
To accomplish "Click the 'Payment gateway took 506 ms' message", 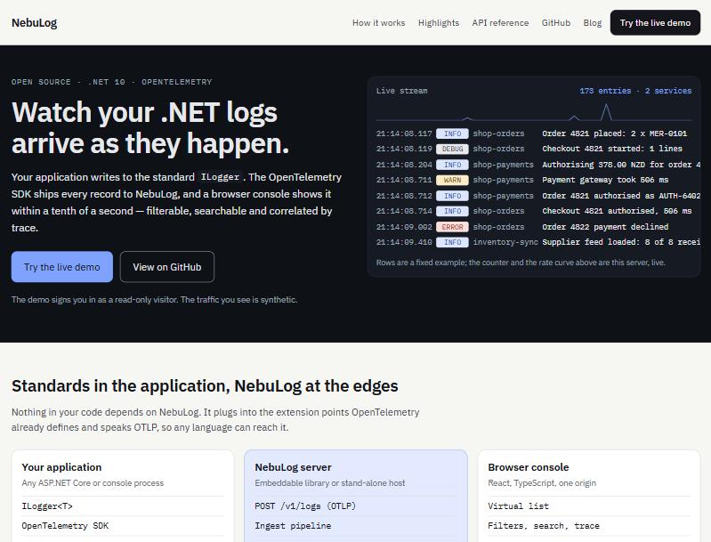I will 605,180.
